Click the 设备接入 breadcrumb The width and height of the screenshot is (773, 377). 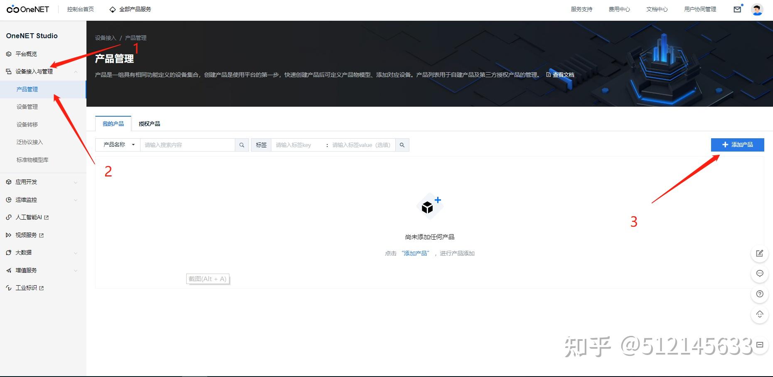tap(106, 38)
